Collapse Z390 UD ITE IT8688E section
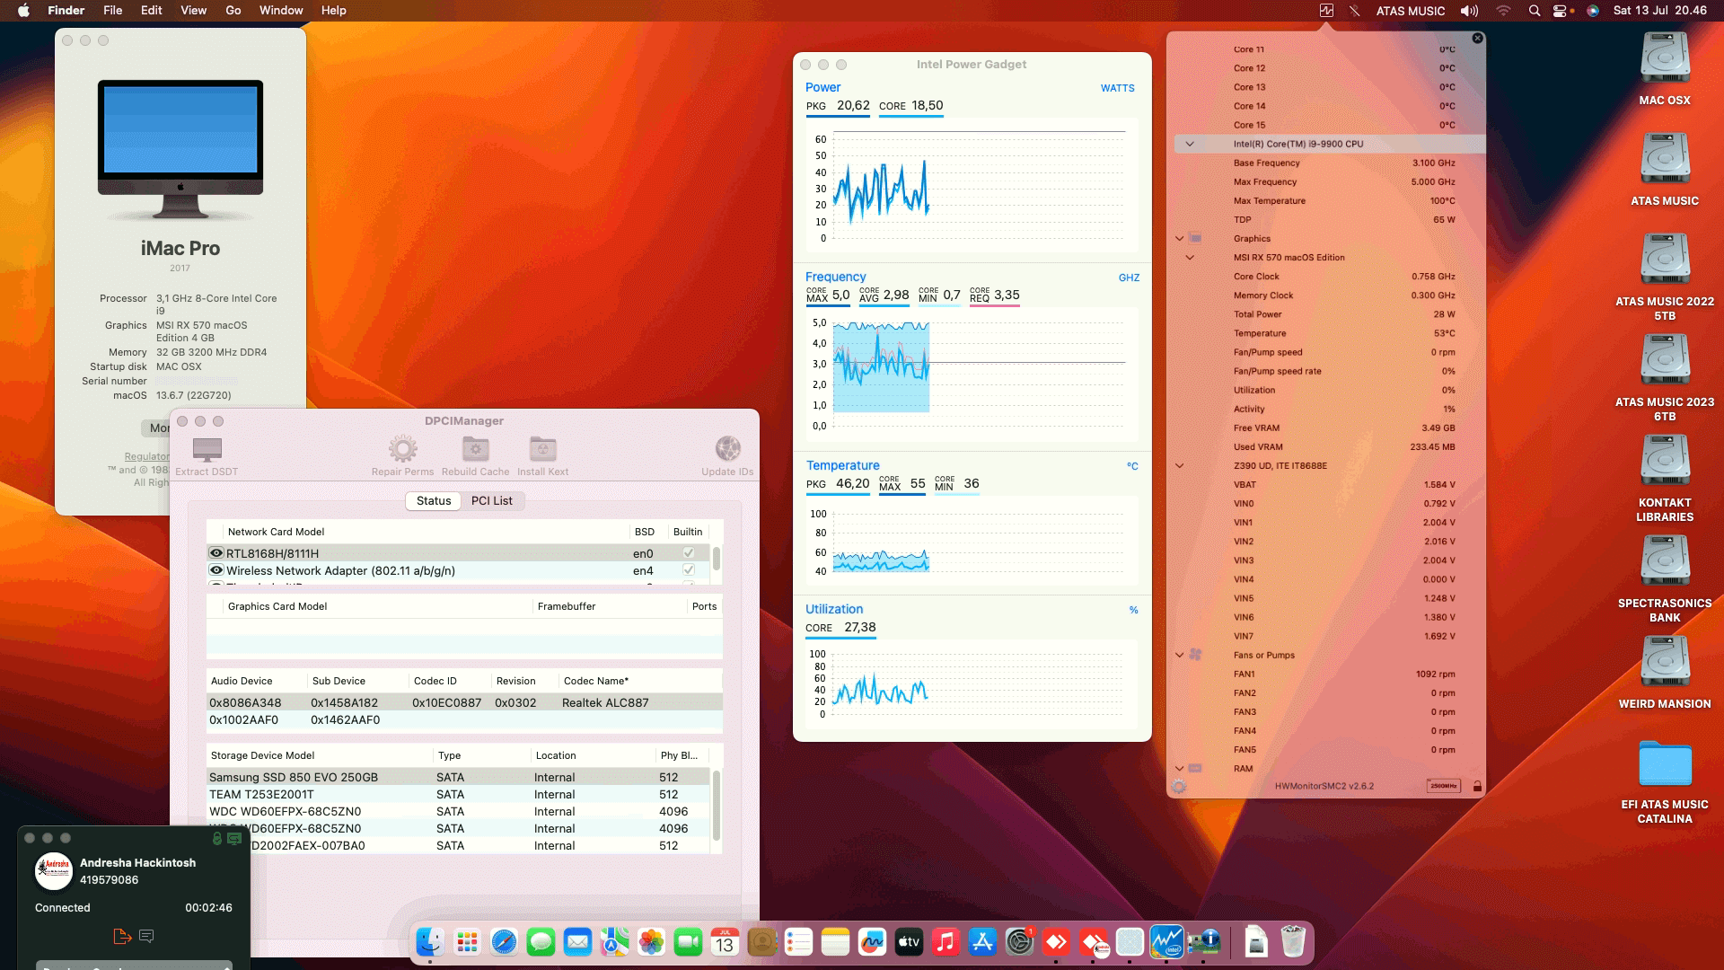The height and width of the screenshot is (970, 1724). [1180, 466]
